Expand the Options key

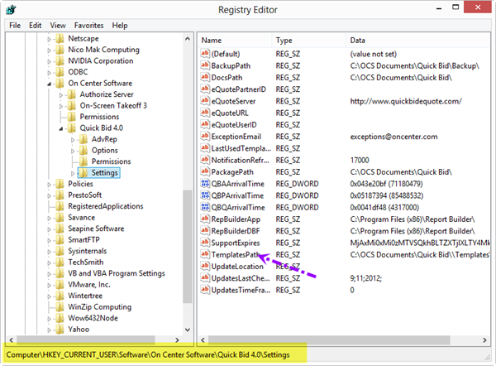(x=73, y=151)
